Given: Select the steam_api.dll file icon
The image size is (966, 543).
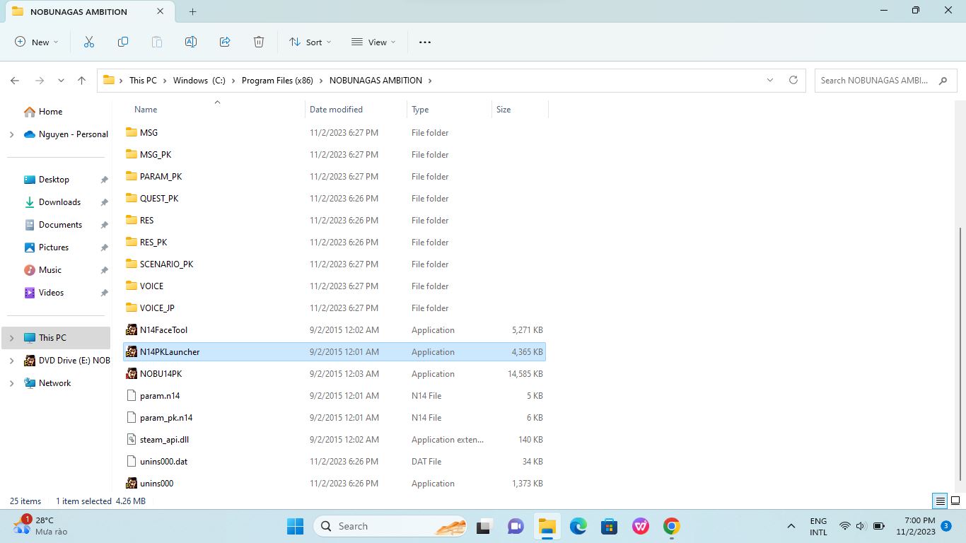Looking at the screenshot, I should pos(131,439).
